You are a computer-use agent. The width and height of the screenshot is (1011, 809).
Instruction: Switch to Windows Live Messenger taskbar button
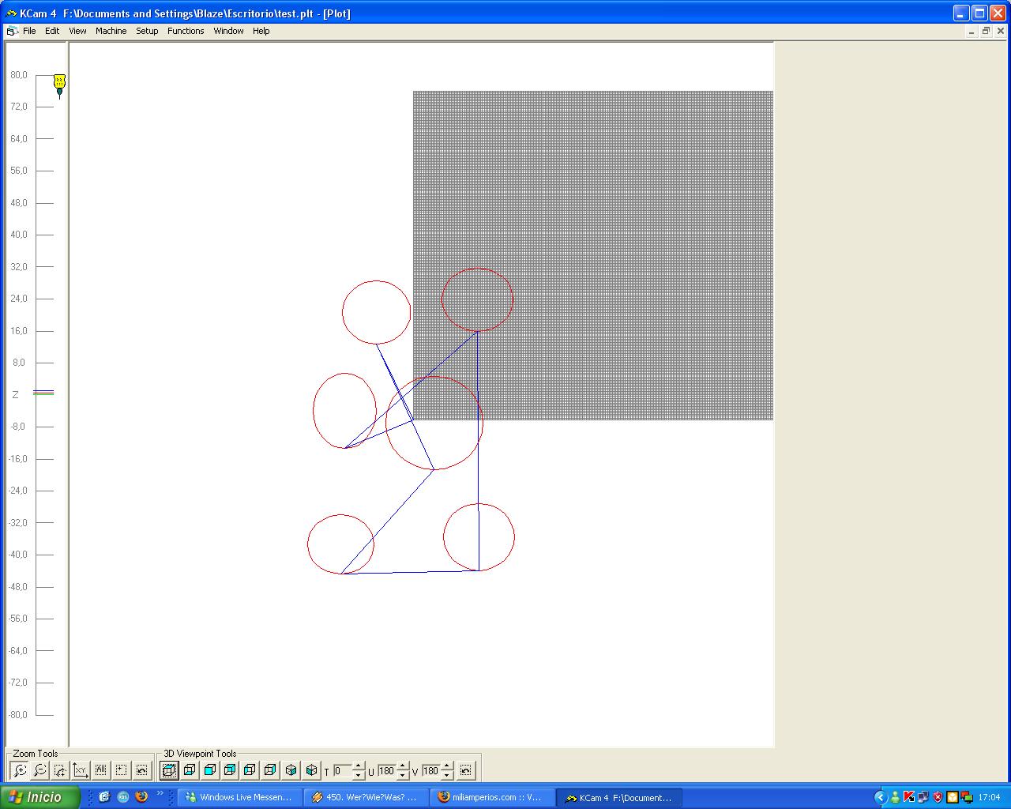pyautogui.click(x=239, y=797)
